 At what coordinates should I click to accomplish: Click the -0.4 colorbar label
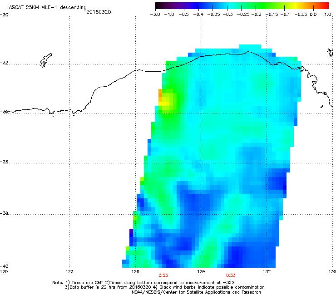pos(198,15)
